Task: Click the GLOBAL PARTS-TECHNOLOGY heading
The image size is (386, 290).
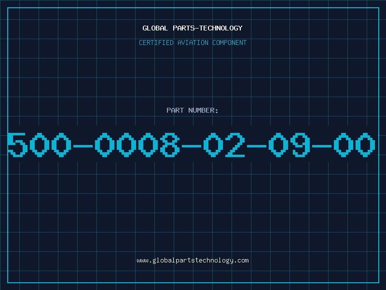Action: (x=193, y=28)
